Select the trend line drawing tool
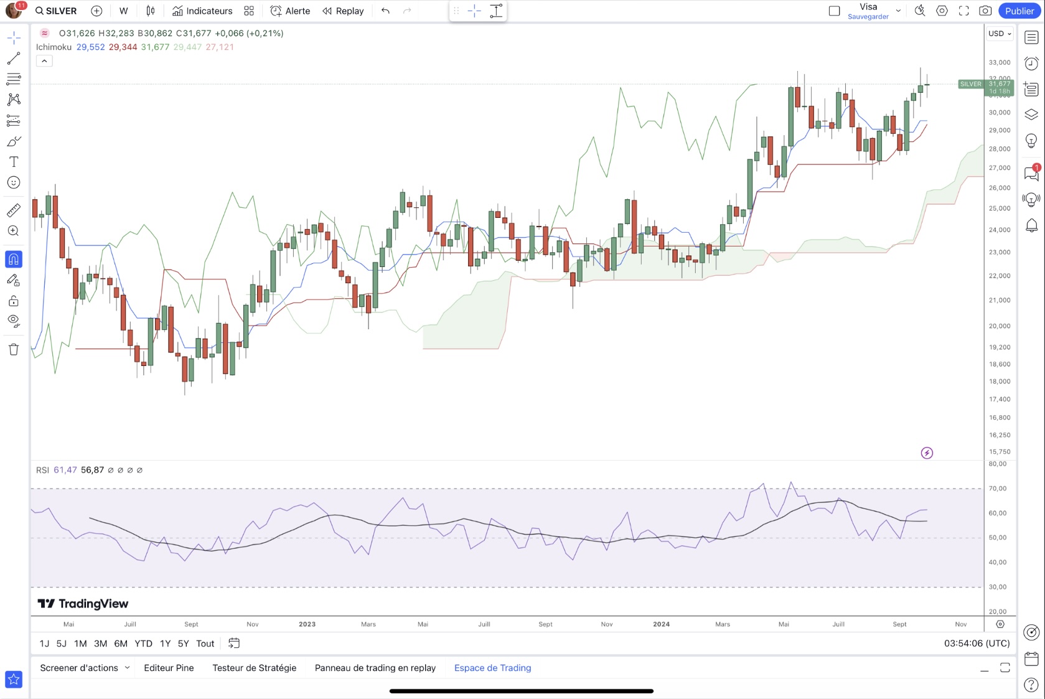1045x699 pixels. (x=13, y=59)
